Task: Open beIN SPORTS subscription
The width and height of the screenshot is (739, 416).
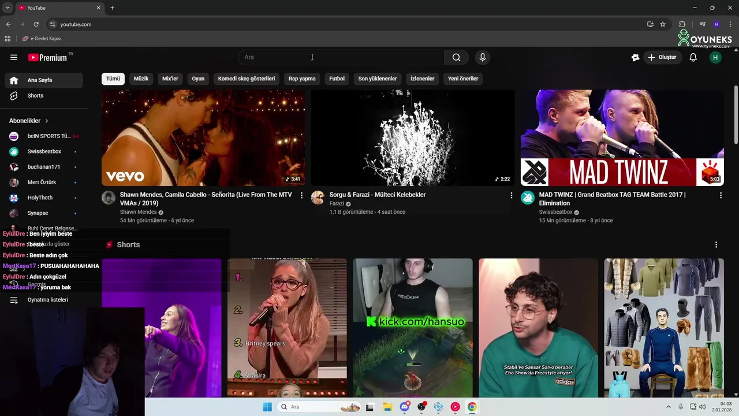Action: pos(44,136)
